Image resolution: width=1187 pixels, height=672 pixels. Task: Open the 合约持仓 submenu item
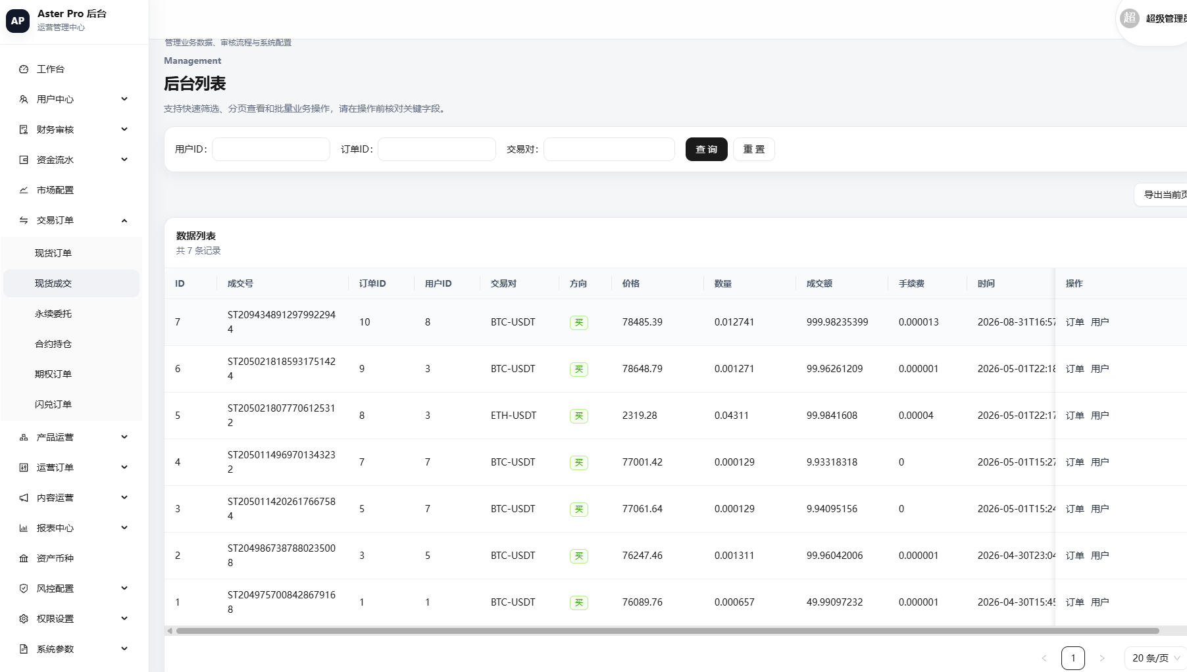71,344
